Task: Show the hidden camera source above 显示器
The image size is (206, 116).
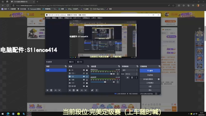Action: (x=84, y=83)
